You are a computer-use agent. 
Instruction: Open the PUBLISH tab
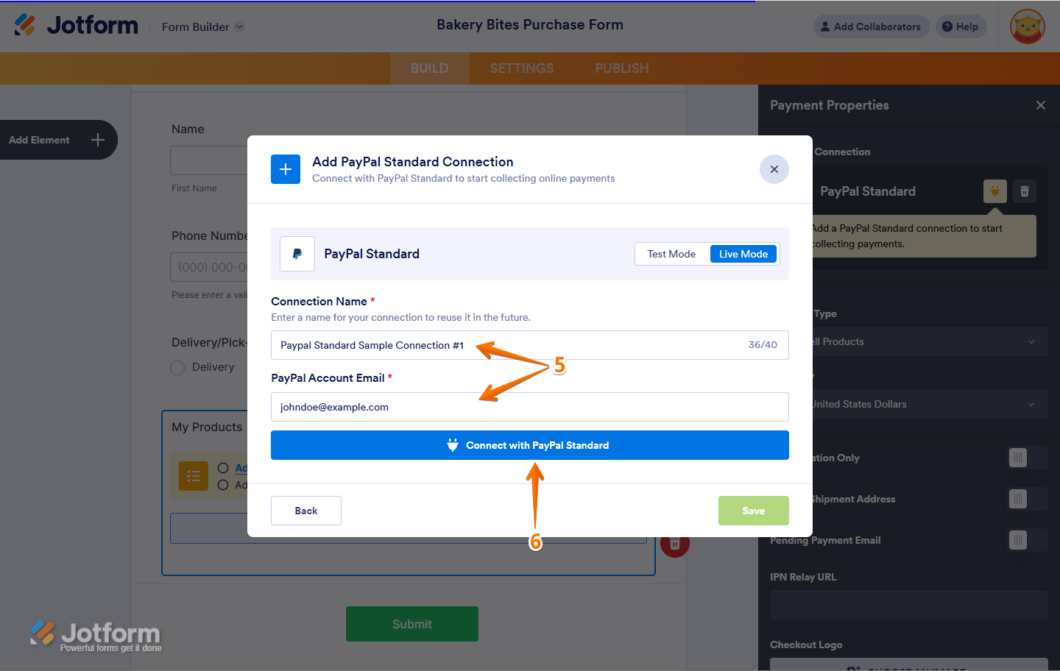click(x=621, y=68)
